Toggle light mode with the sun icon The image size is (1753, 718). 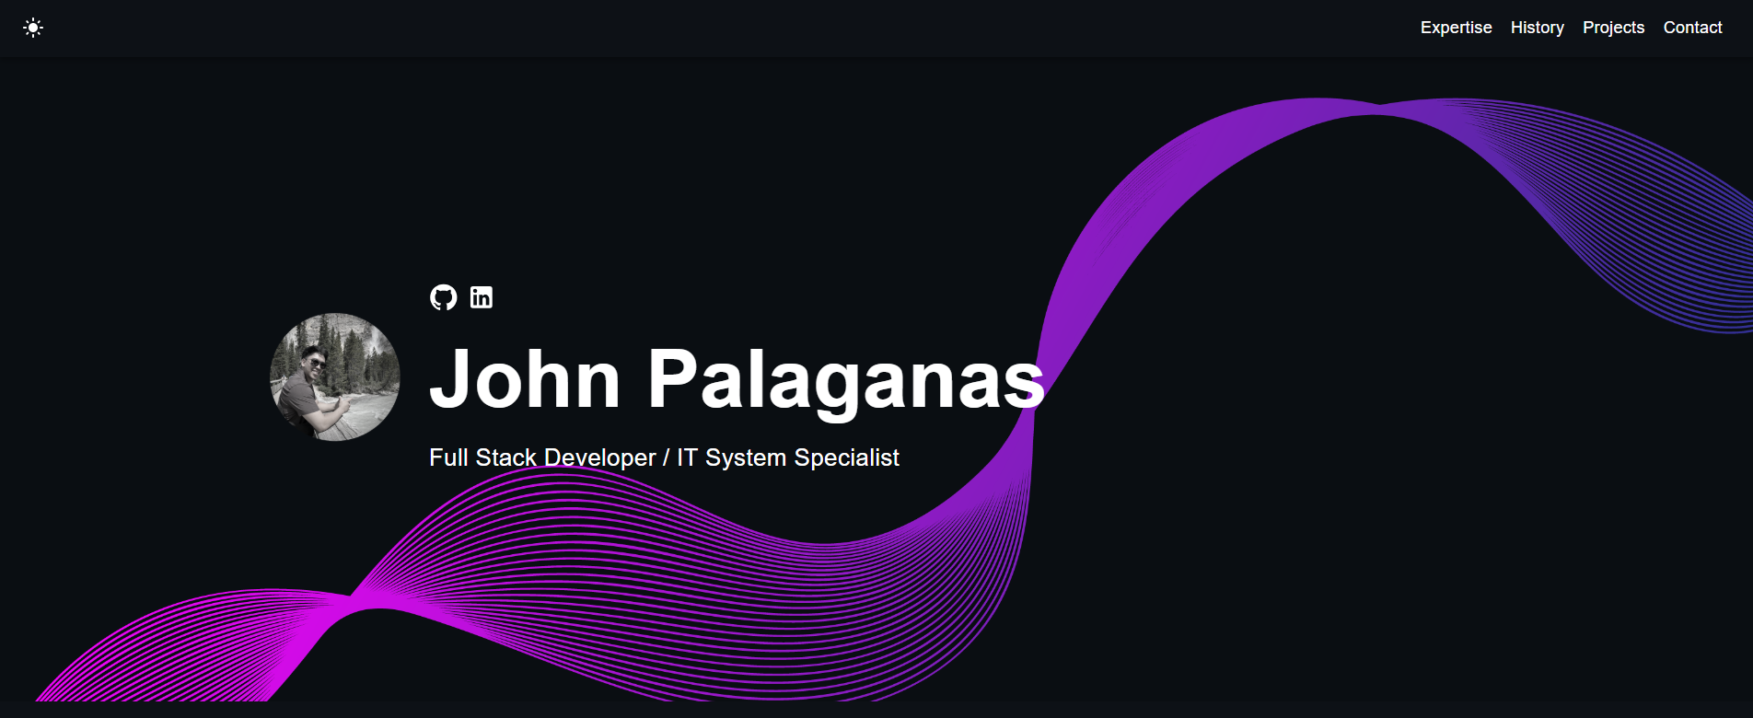(33, 28)
